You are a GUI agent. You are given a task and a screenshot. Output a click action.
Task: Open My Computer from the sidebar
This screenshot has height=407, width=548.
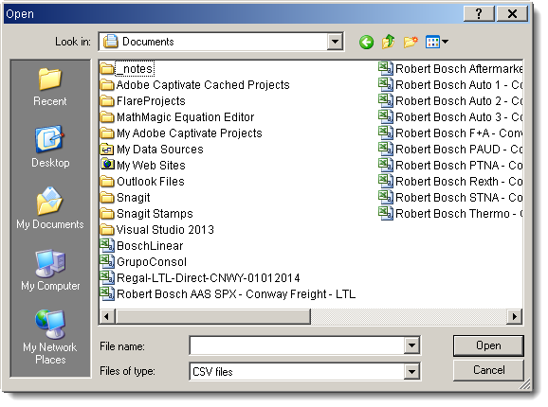pos(50,270)
